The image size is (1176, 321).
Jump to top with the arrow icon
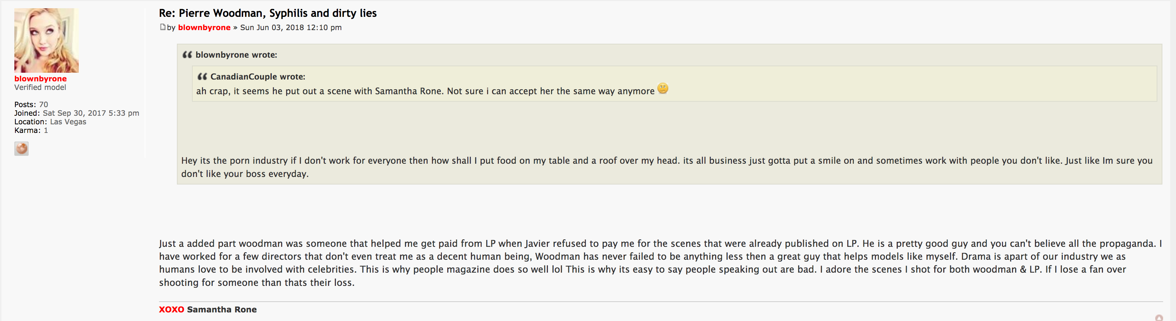coord(1159,318)
